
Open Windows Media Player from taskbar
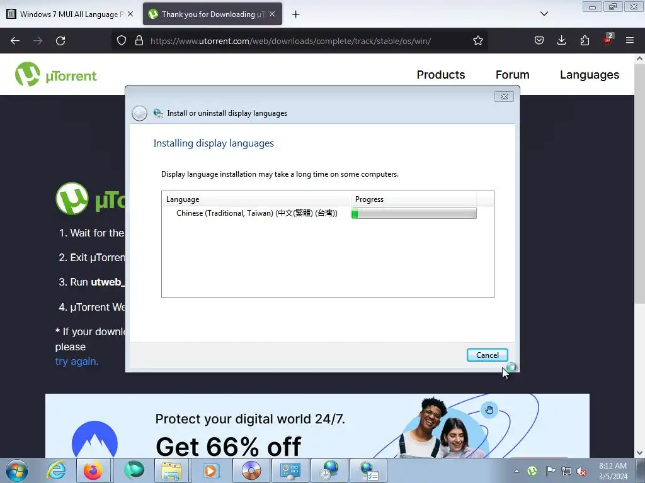(x=211, y=470)
